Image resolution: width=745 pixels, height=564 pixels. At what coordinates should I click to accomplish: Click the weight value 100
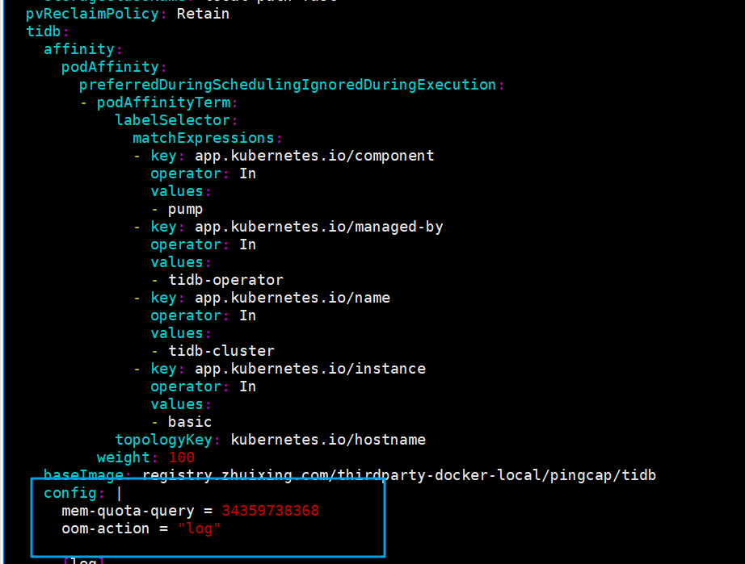pos(181,457)
